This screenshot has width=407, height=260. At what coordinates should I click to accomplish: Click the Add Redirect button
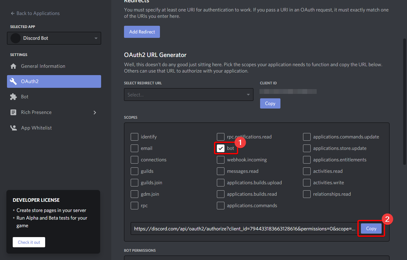pos(142,32)
